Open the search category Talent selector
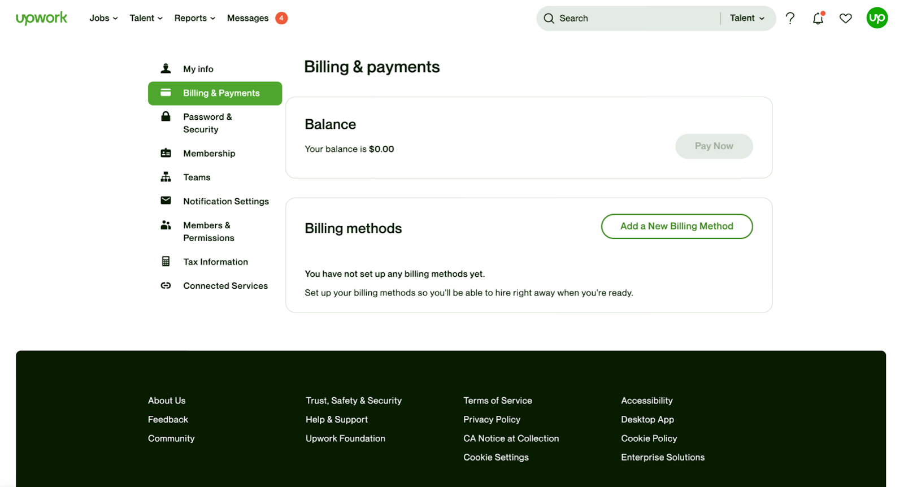This screenshot has height=487, width=904. pos(746,18)
